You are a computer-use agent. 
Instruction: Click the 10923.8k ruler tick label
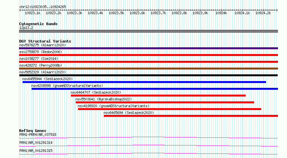pos(179,13)
